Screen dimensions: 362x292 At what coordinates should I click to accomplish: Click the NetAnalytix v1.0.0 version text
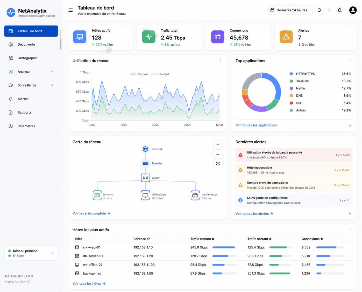coord(19,276)
